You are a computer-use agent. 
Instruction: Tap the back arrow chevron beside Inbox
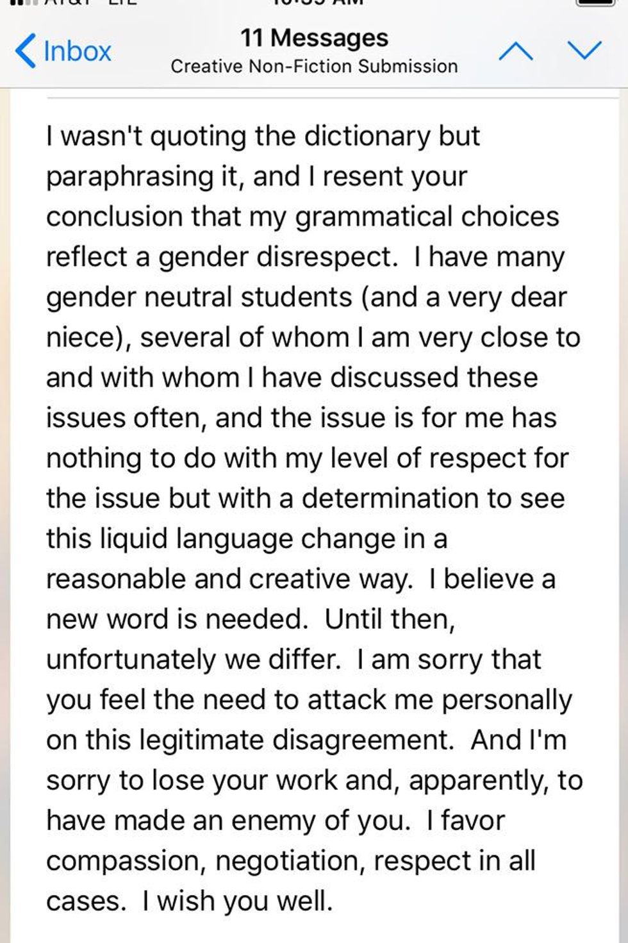24,50
